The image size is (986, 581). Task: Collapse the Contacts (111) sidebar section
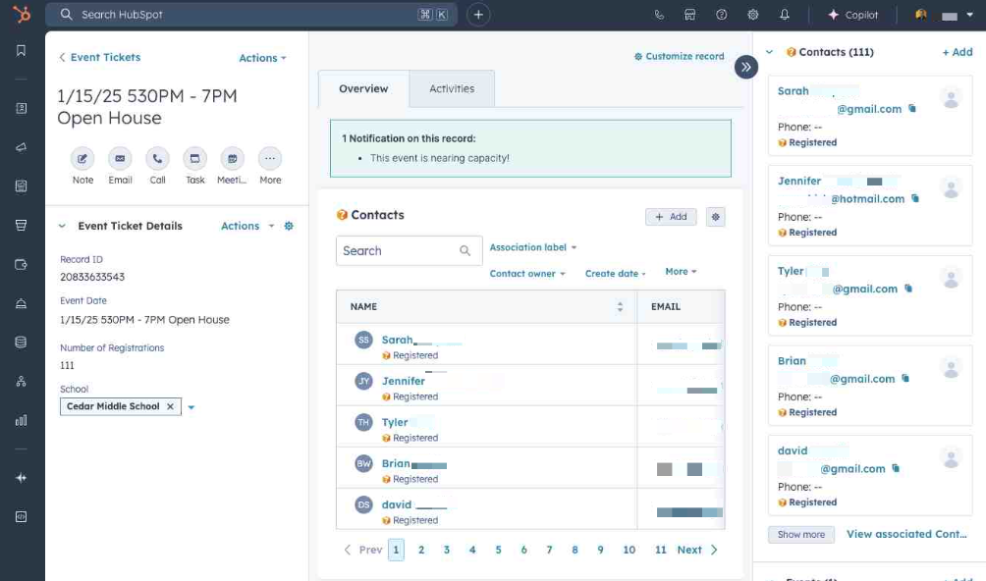coord(770,52)
